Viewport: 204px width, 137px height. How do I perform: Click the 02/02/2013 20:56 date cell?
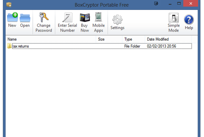(x=161, y=46)
